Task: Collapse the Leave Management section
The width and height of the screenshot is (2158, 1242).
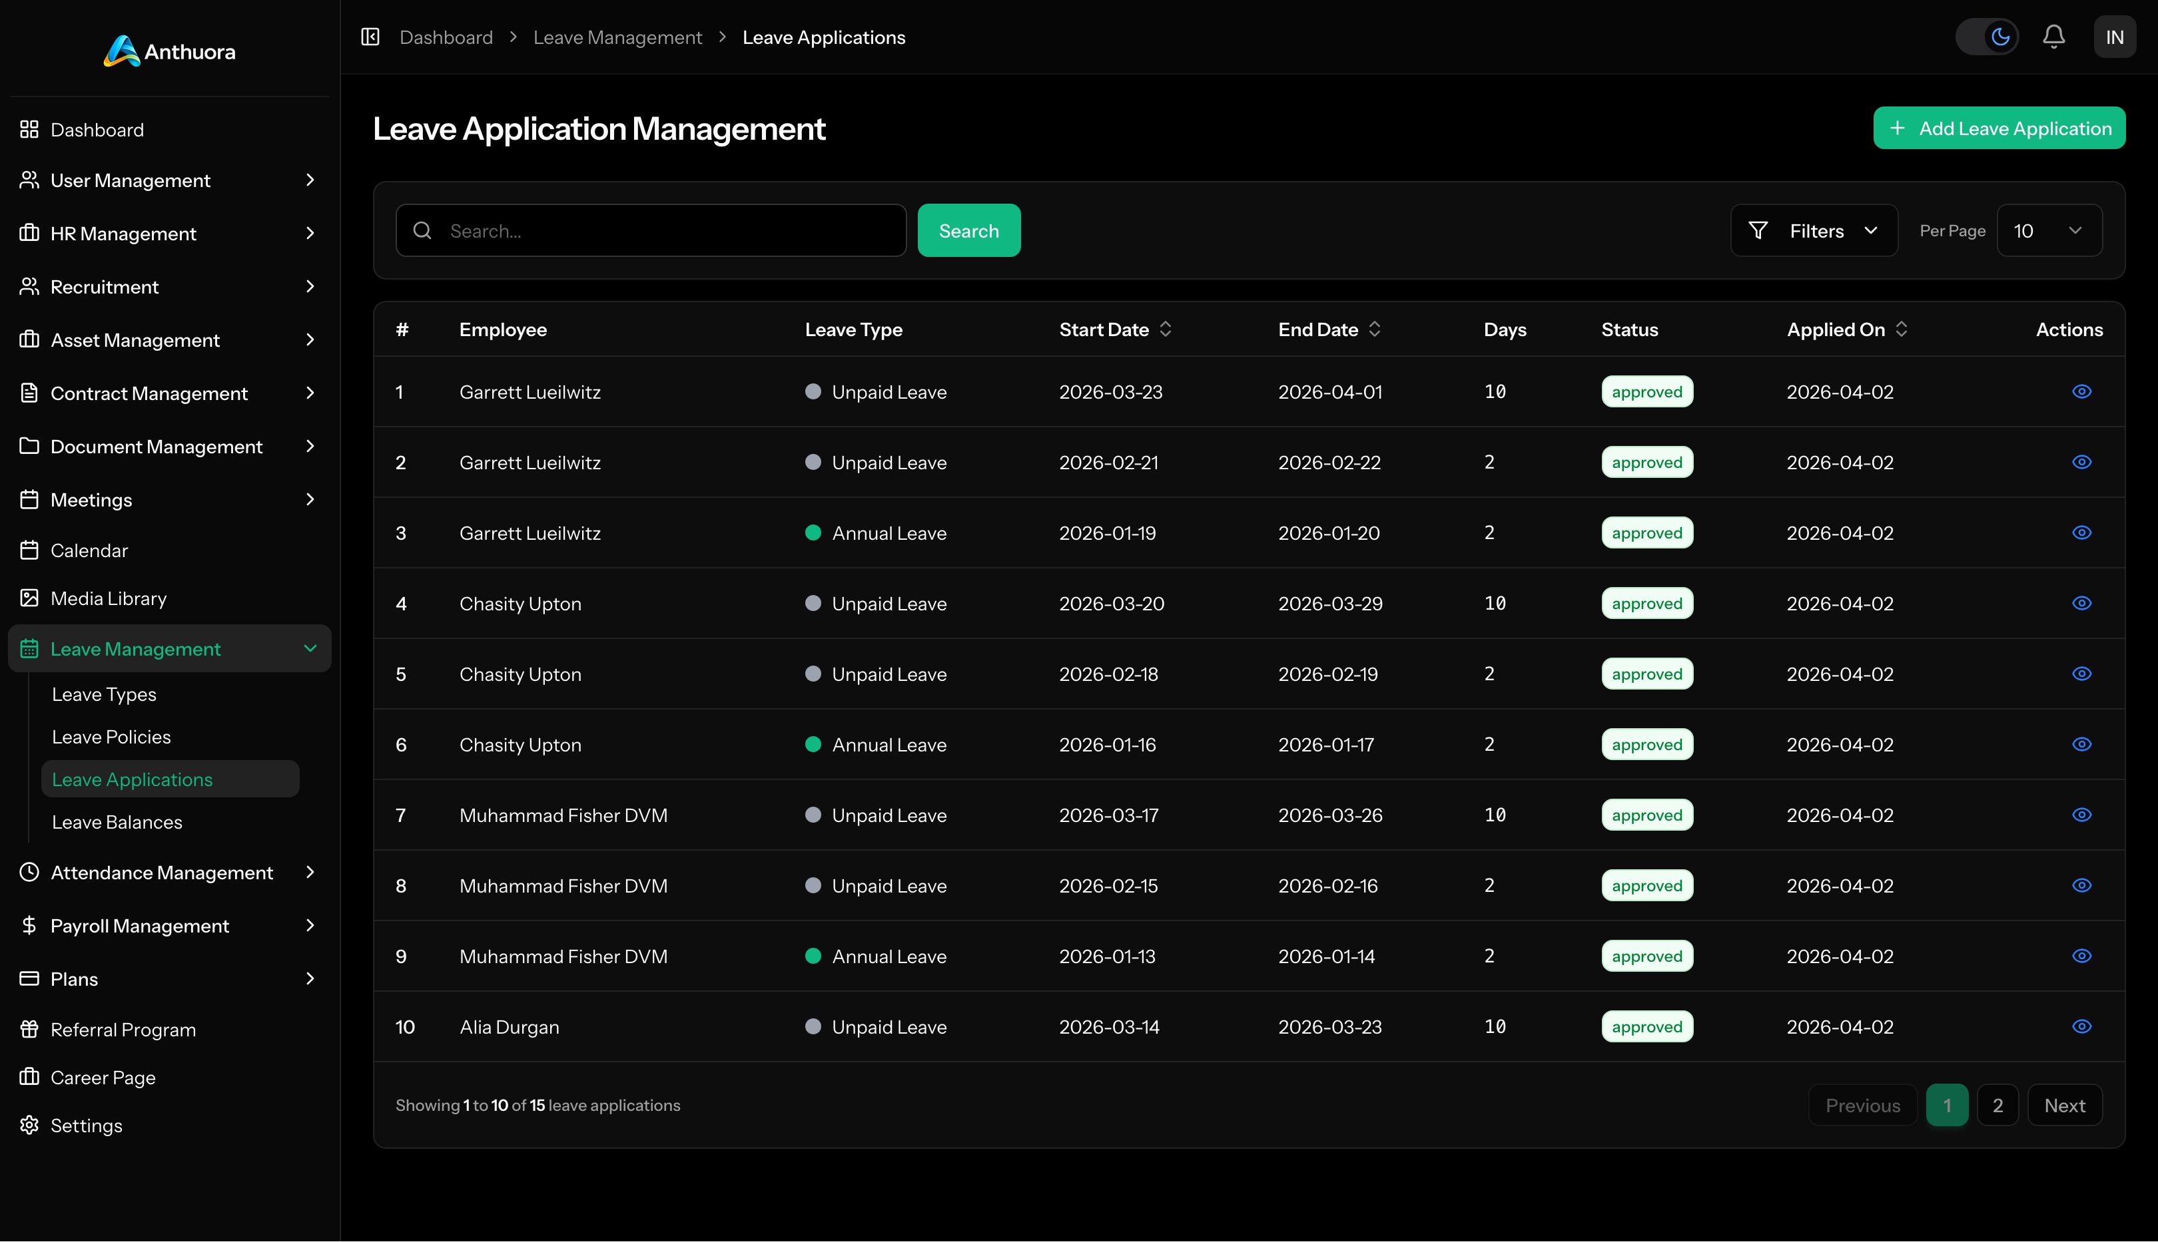Action: [310, 648]
